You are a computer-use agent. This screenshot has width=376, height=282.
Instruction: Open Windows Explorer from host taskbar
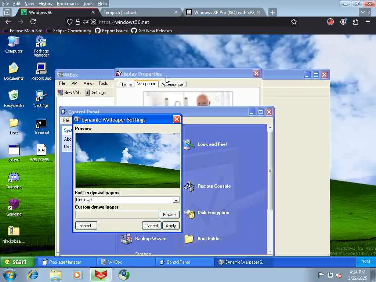[x=55, y=275]
